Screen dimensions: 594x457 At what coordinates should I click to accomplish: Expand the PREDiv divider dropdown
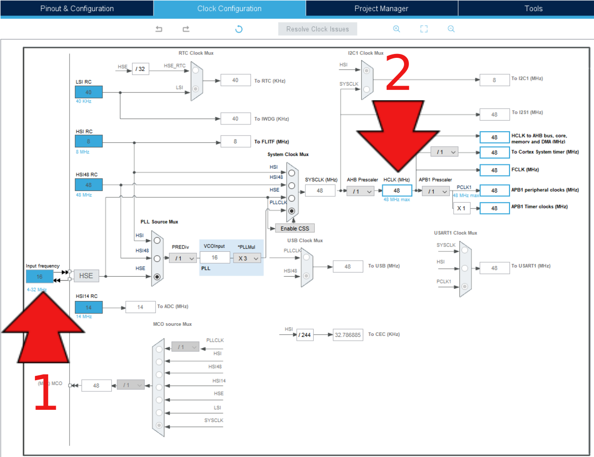click(x=183, y=258)
